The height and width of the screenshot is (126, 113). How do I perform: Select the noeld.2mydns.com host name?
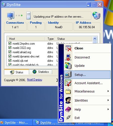pos(24,44)
